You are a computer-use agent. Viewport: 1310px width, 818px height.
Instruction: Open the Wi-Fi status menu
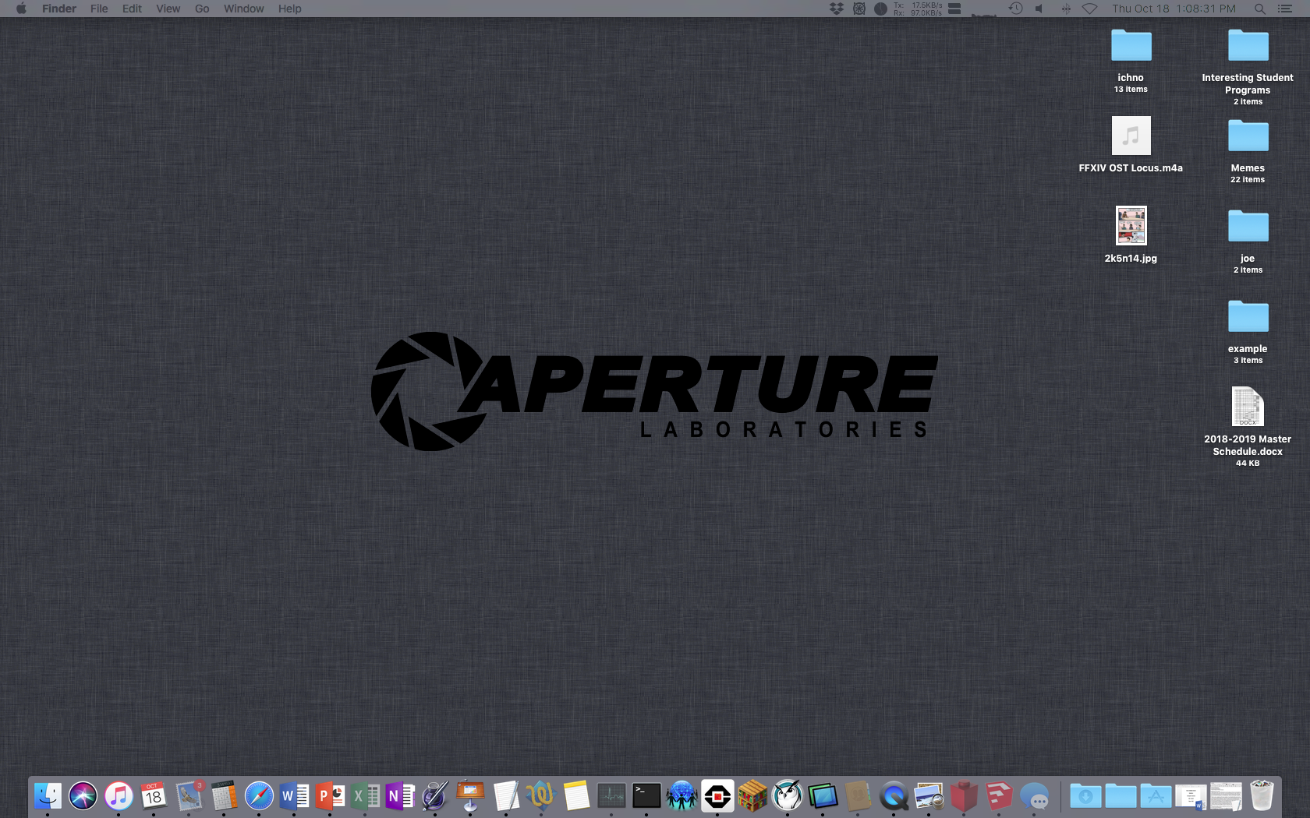[1090, 9]
